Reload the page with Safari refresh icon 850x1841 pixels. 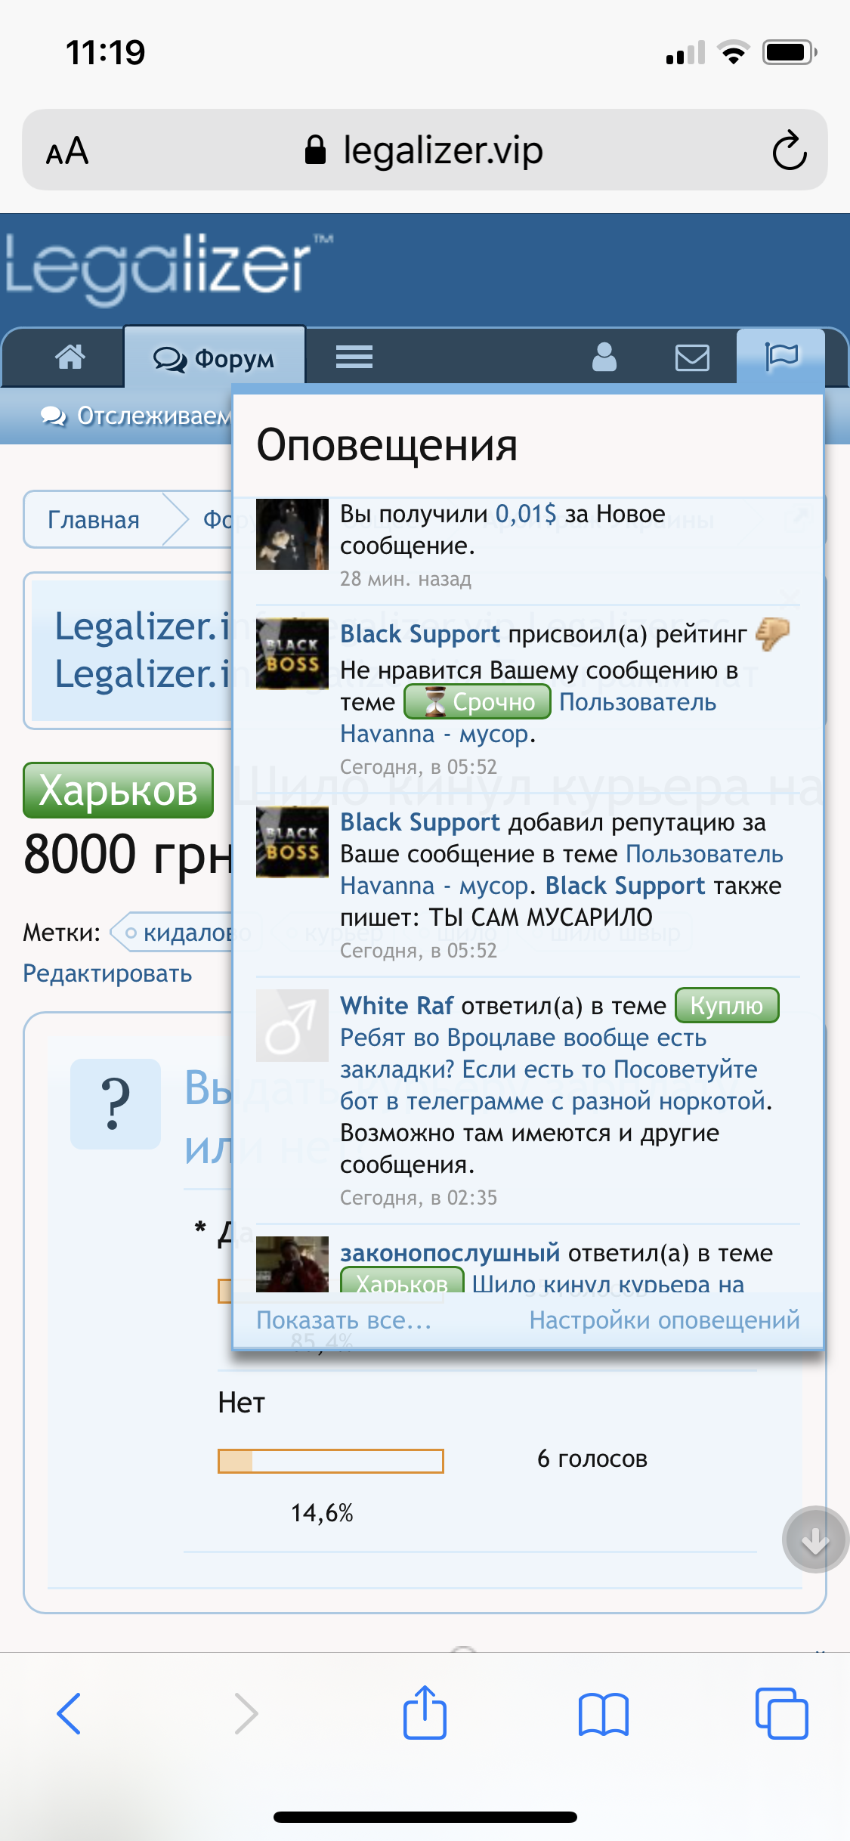790,150
